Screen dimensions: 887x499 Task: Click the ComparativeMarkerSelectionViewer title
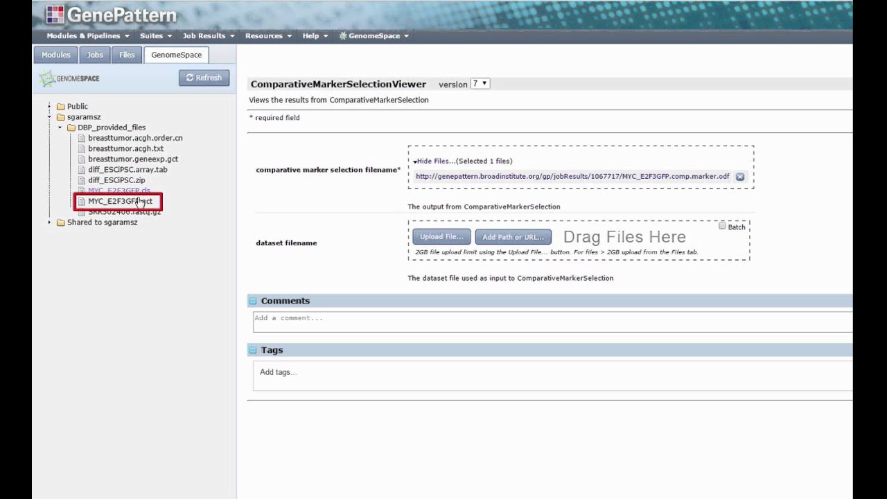(338, 84)
